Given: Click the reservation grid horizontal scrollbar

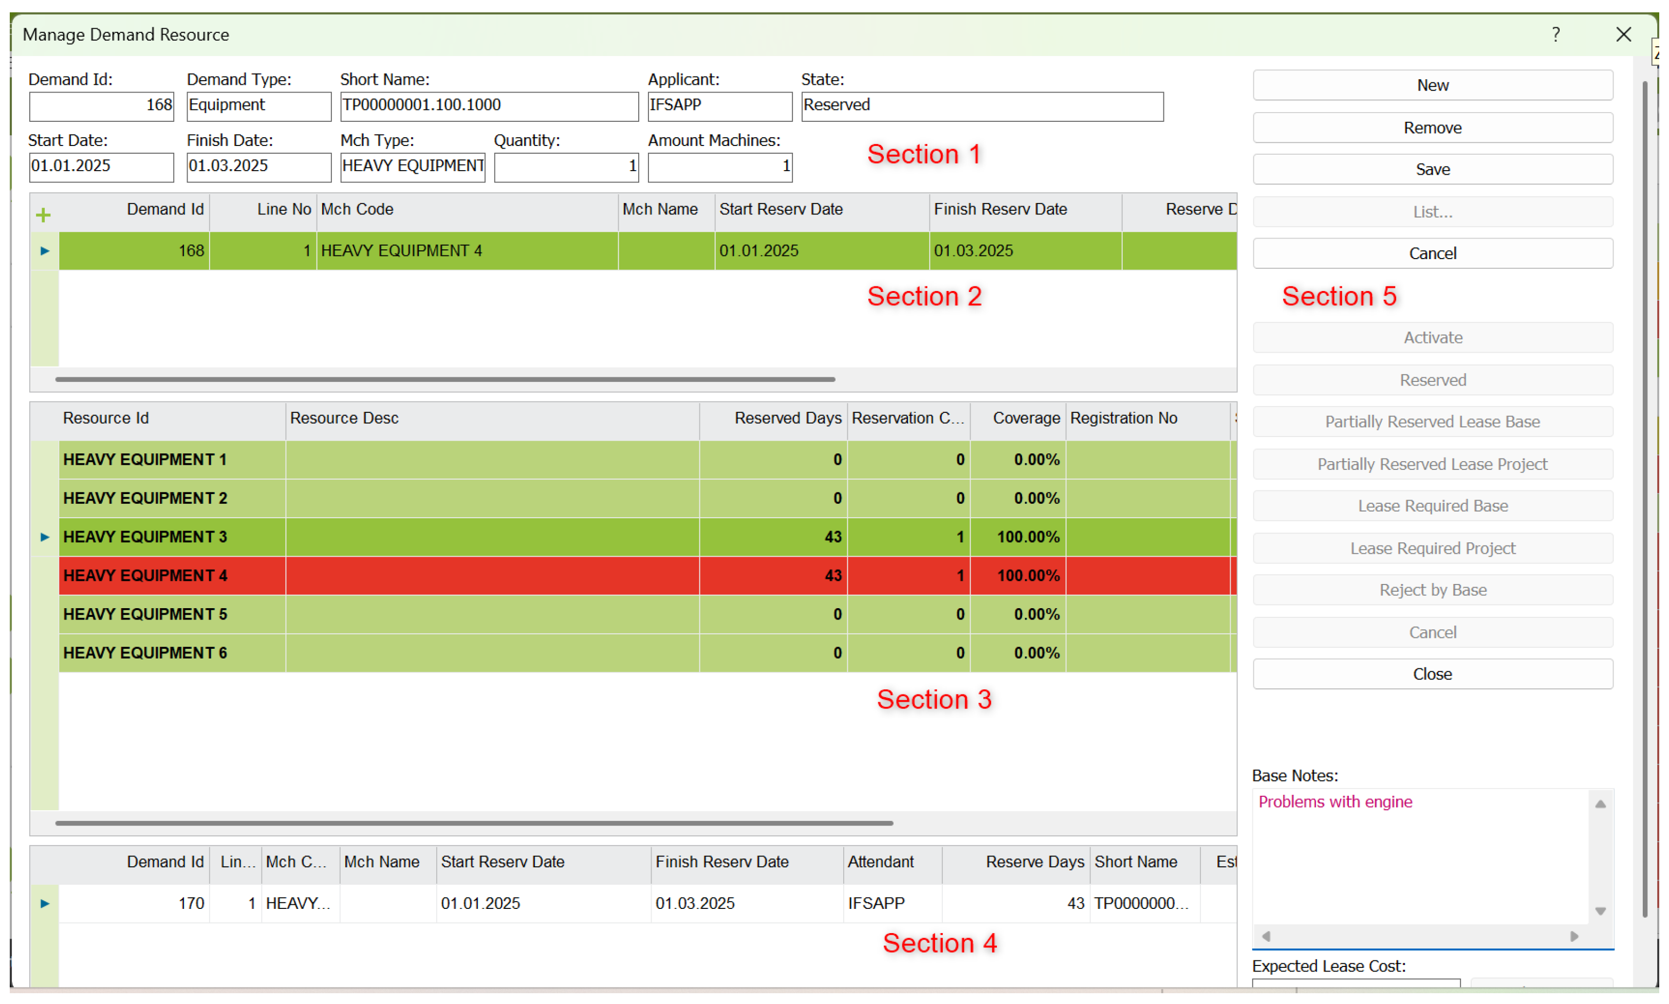Looking at the screenshot, I should (445, 379).
